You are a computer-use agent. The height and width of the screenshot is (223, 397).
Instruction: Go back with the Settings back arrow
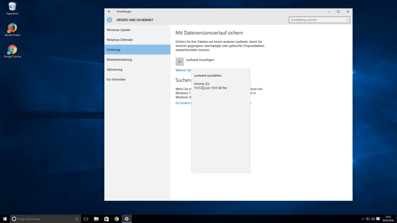click(109, 11)
